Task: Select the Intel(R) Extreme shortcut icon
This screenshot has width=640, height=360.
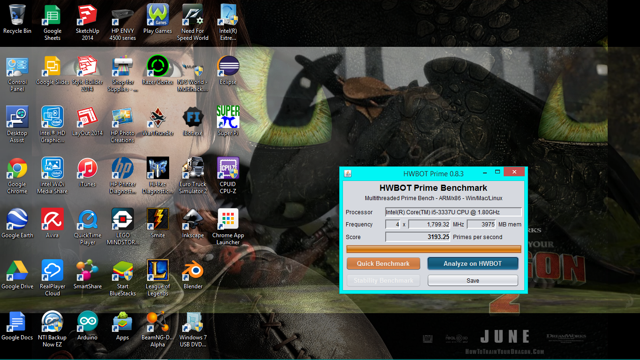Action: [228, 15]
